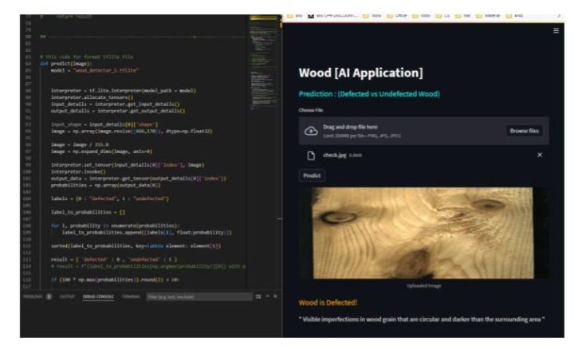Open the Output tab
582x350 pixels.
(x=67, y=297)
